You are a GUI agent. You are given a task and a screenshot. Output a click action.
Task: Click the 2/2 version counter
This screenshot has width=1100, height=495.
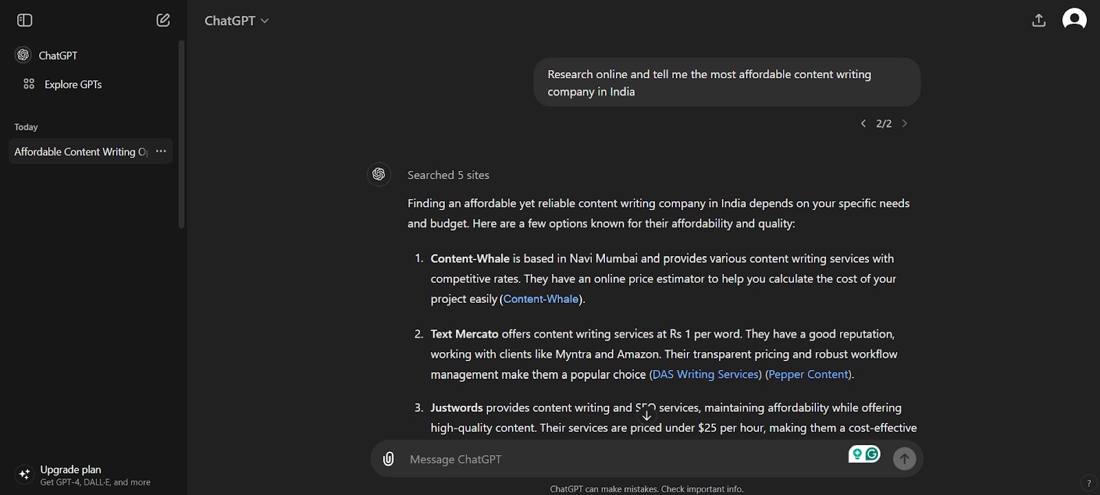884,124
